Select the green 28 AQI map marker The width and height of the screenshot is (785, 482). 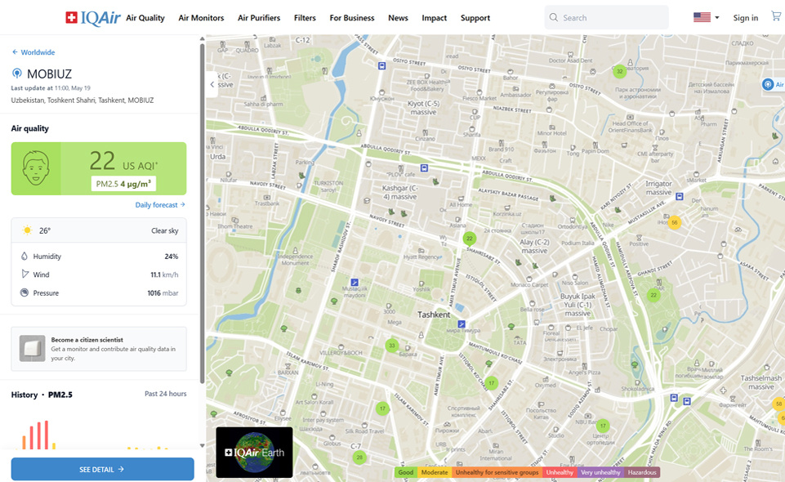(x=359, y=457)
